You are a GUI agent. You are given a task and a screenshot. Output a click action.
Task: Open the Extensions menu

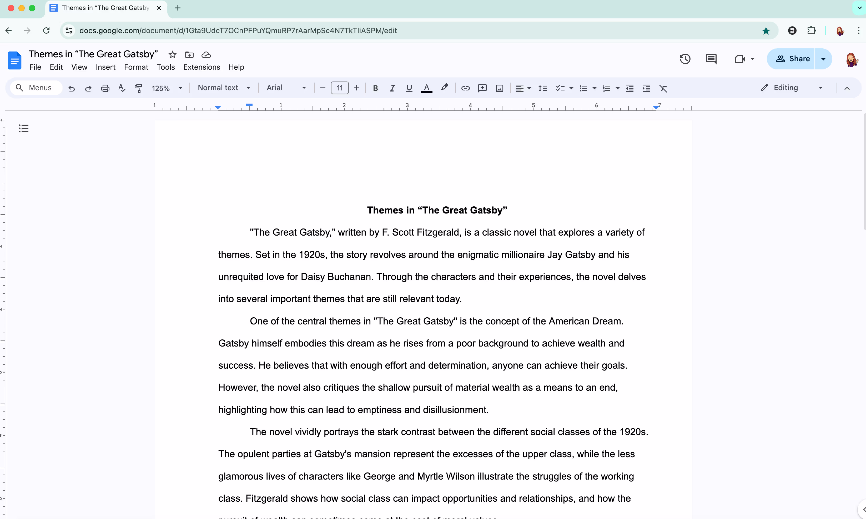pyautogui.click(x=202, y=67)
